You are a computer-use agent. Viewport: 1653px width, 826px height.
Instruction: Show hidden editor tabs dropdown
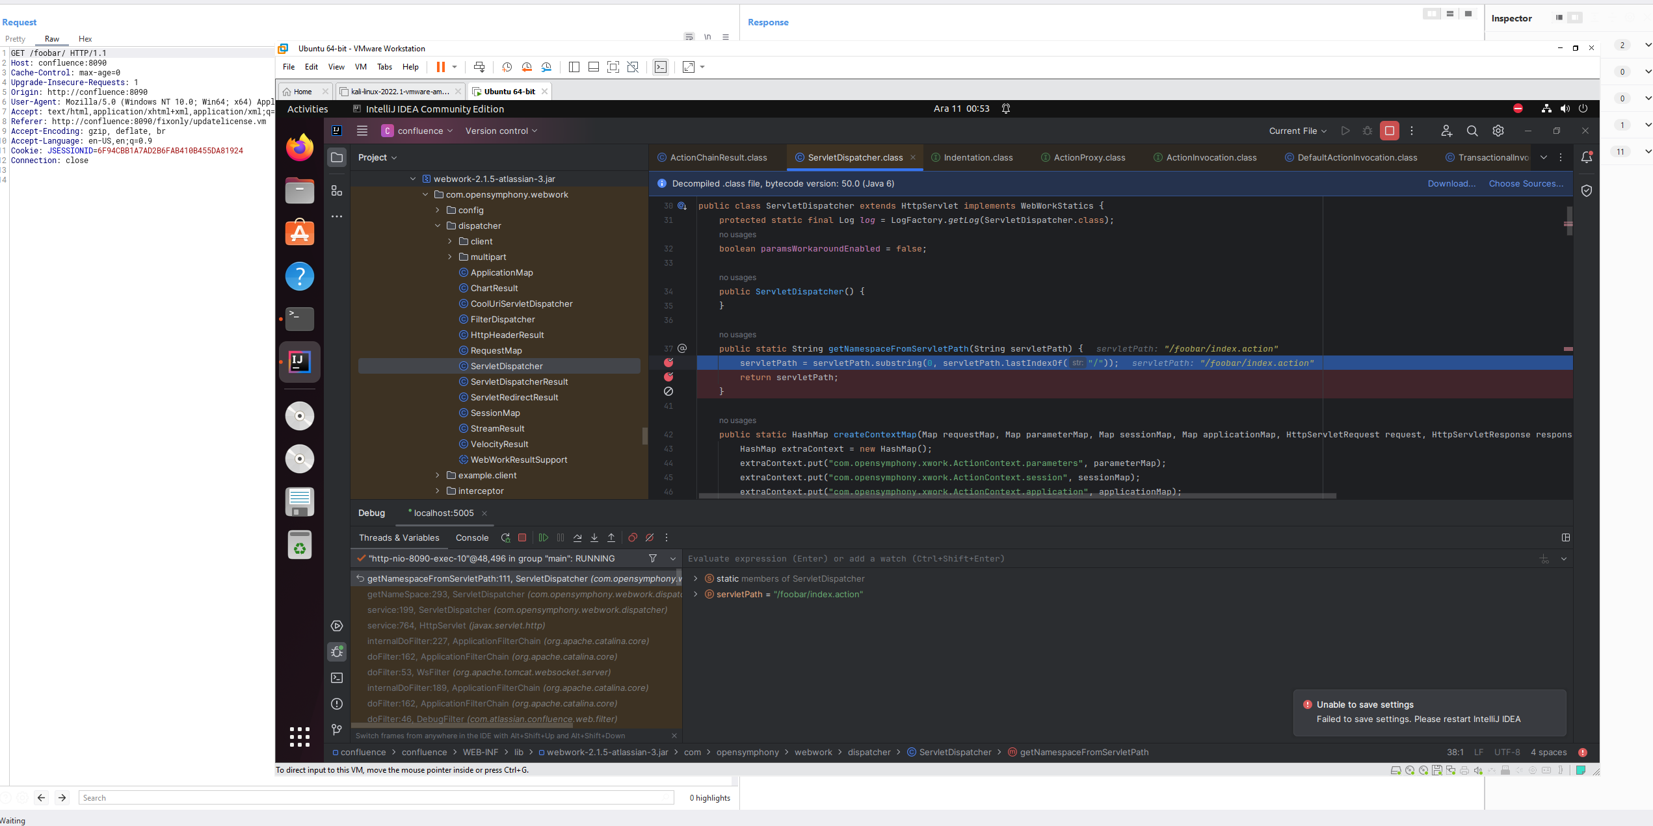coord(1544,157)
